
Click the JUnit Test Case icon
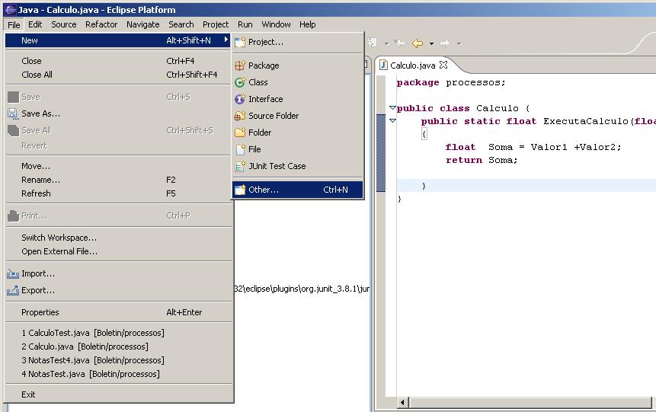[240, 166]
